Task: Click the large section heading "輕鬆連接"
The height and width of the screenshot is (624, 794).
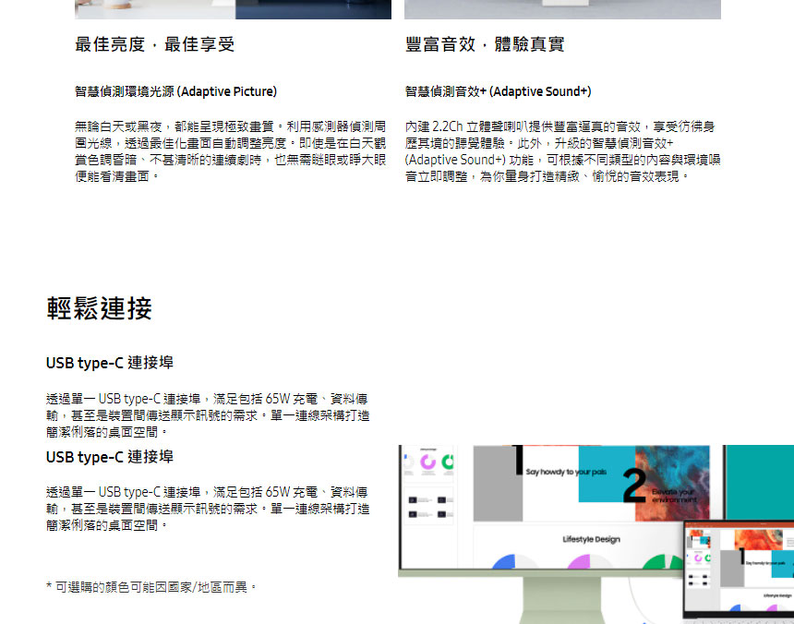Action: tap(100, 308)
